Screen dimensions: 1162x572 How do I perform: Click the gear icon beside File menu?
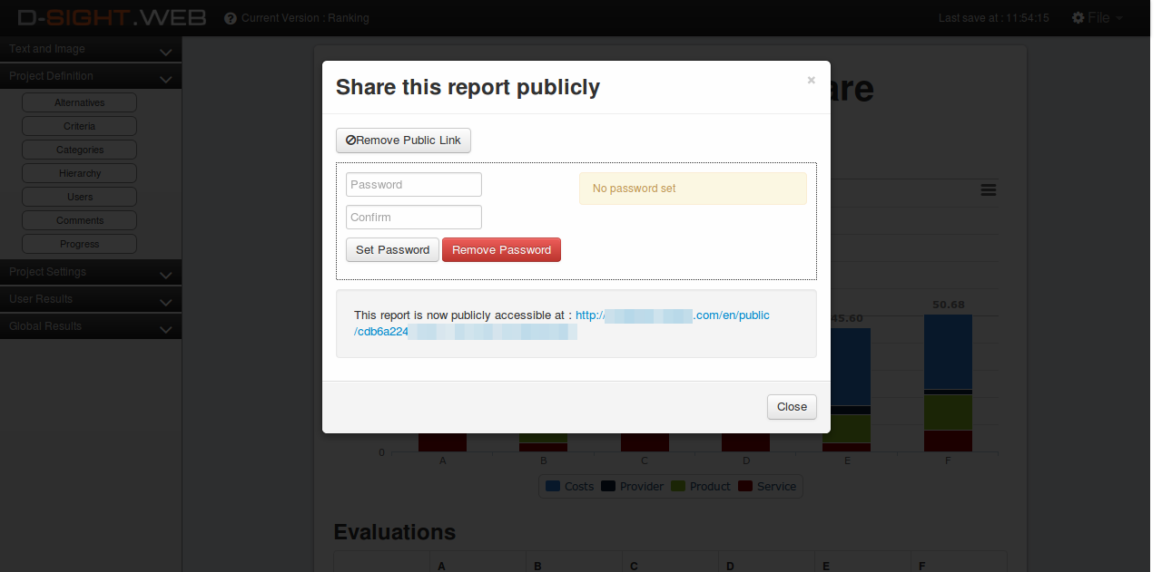click(x=1077, y=17)
